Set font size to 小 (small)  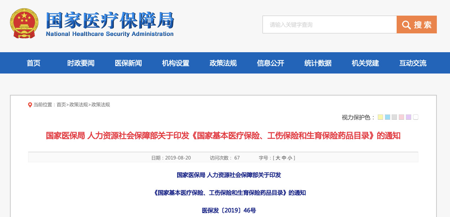(290, 158)
